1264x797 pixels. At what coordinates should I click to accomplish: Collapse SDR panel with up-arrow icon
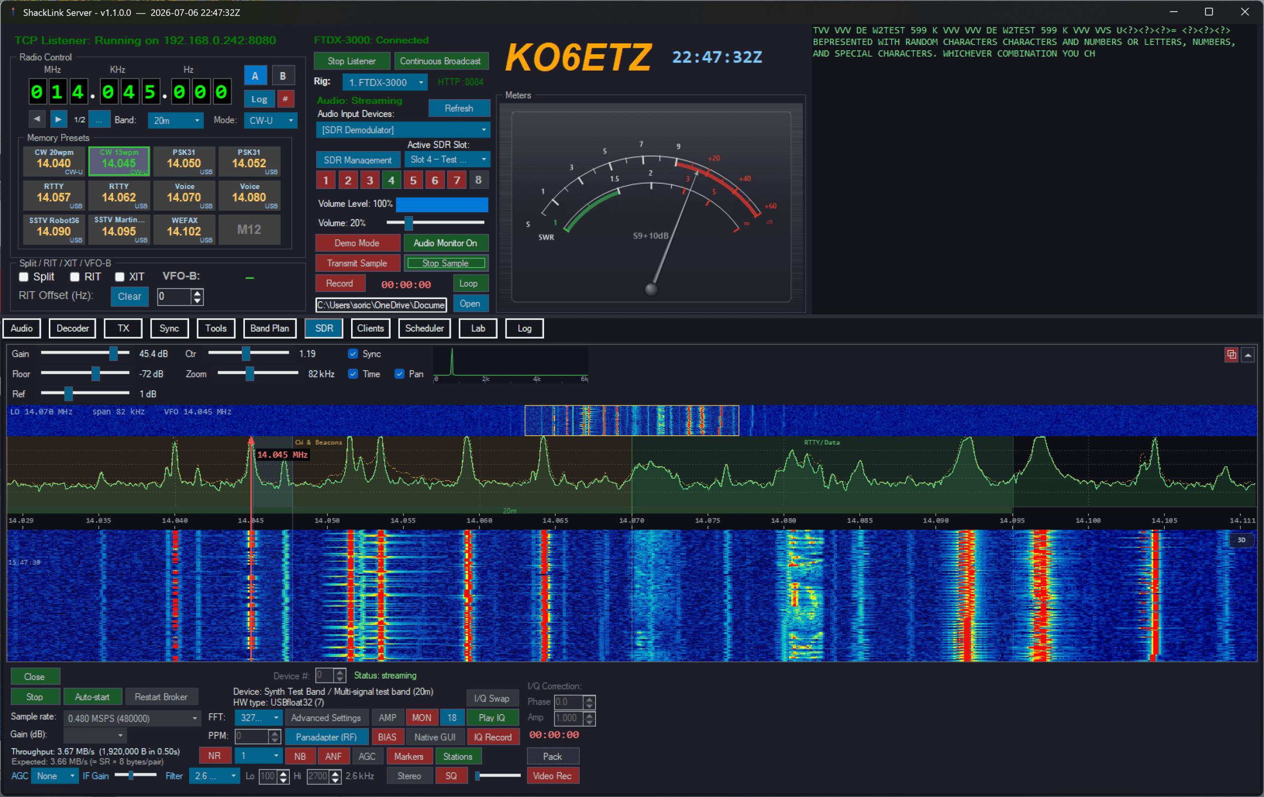point(1248,355)
